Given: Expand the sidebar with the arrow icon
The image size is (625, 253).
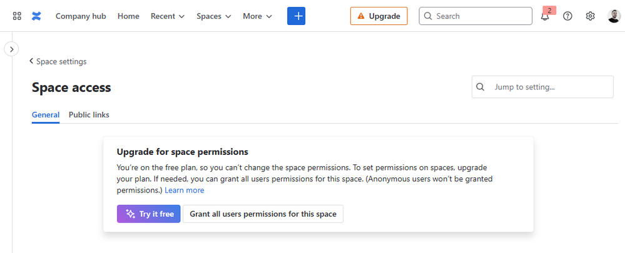Looking at the screenshot, I should click(x=11, y=49).
